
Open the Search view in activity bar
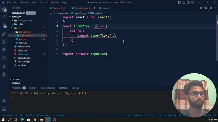(4, 17)
